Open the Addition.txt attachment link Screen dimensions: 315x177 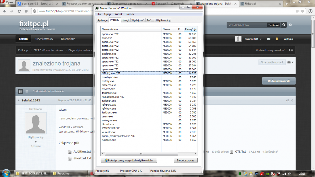tap(82, 152)
